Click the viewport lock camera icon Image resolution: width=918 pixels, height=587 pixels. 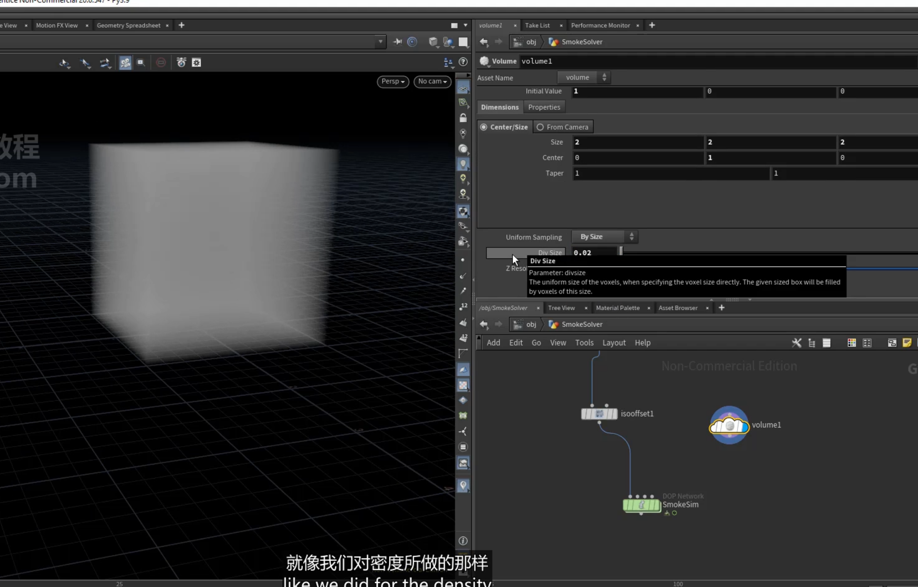pos(463,118)
